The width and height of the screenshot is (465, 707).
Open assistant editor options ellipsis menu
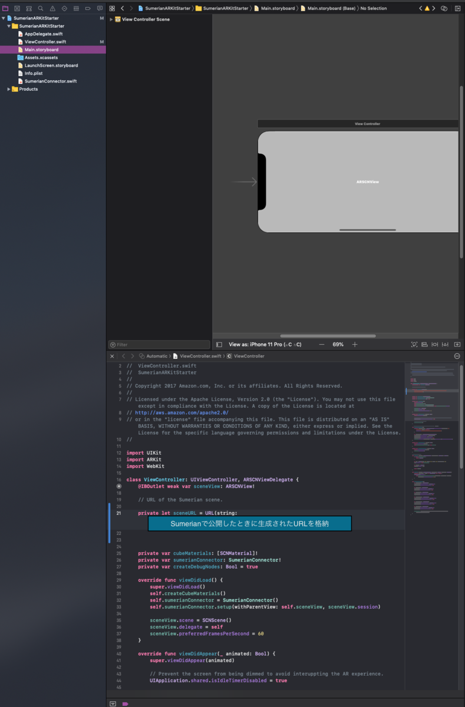point(457,356)
